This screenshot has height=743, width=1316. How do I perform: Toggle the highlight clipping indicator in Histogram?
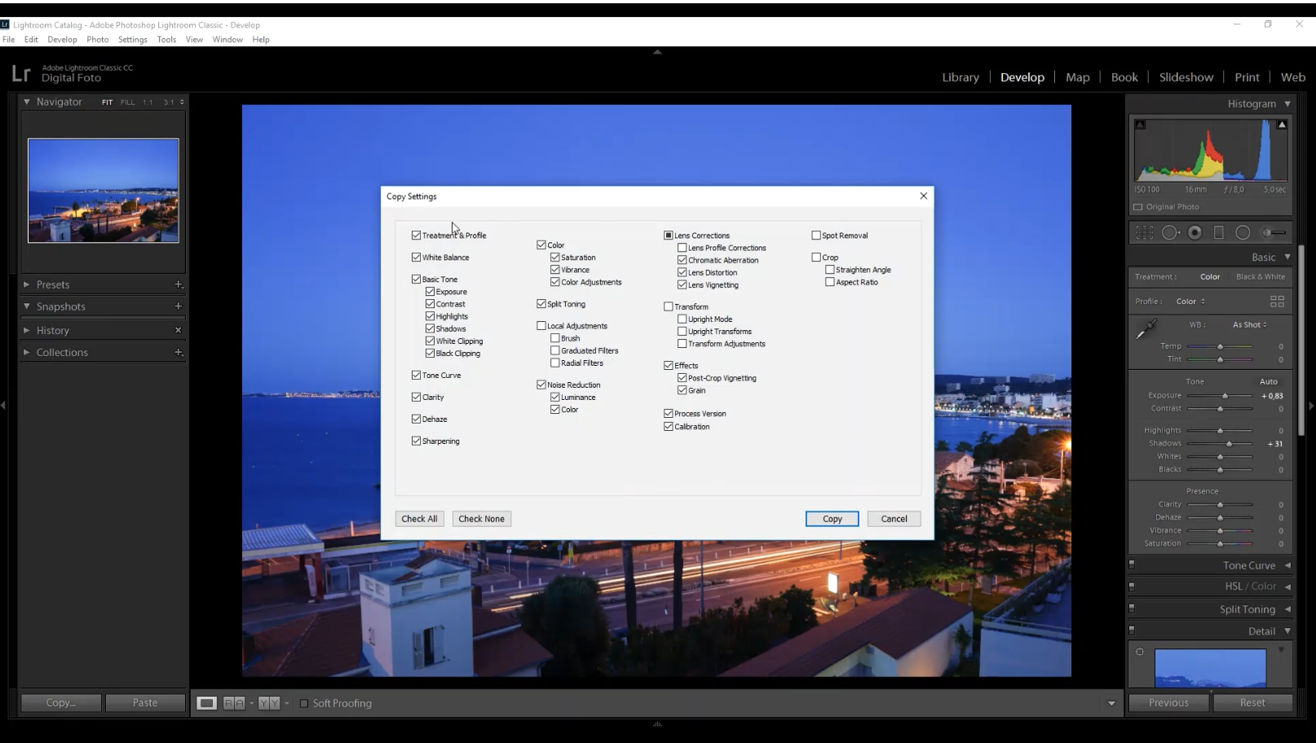click(1282, 125)
